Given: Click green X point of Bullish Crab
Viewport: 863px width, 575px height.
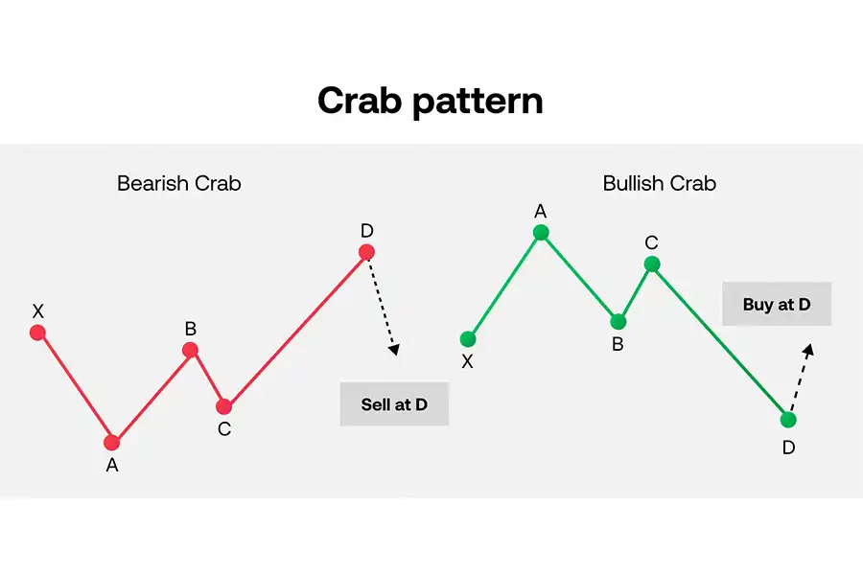Looking at the screenshot, I should click(468, 339).
